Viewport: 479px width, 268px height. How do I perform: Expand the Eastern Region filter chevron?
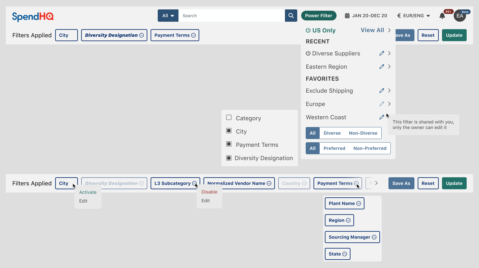(x=389, y=67)
